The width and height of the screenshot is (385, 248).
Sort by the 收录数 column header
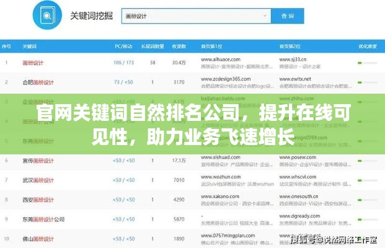[x=179, y=46]
